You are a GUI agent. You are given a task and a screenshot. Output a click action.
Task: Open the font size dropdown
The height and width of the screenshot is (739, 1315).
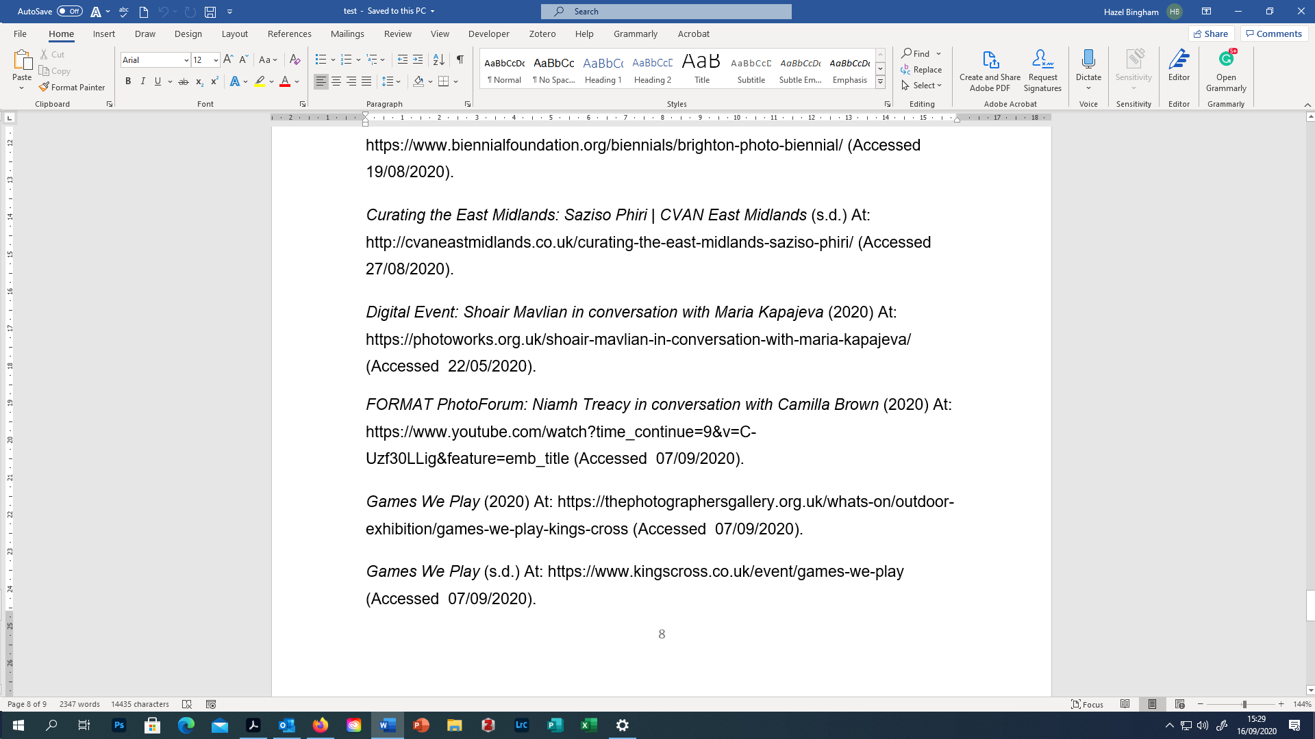tap(214, 60)
